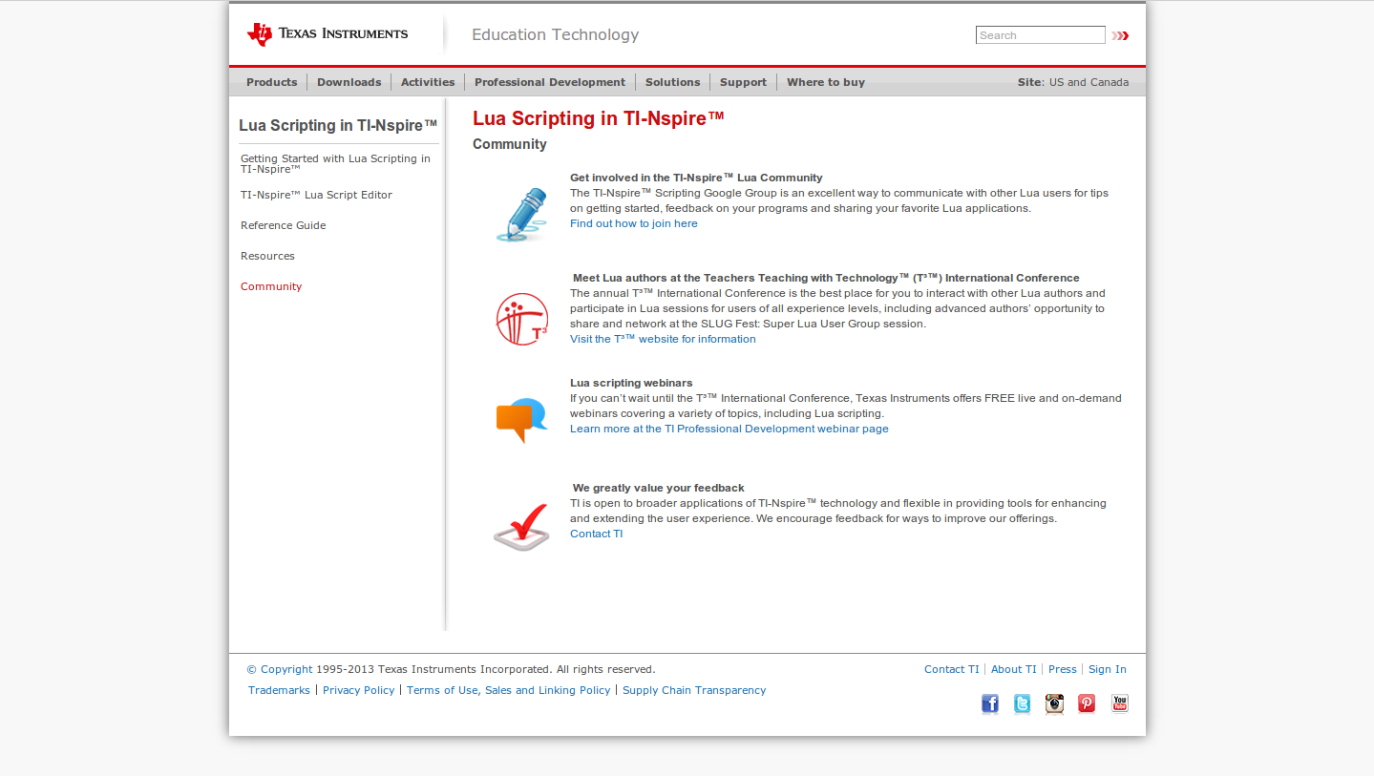Click the Sign In link
This screenshot has height=776, width=1374.
pos(1108,669)
